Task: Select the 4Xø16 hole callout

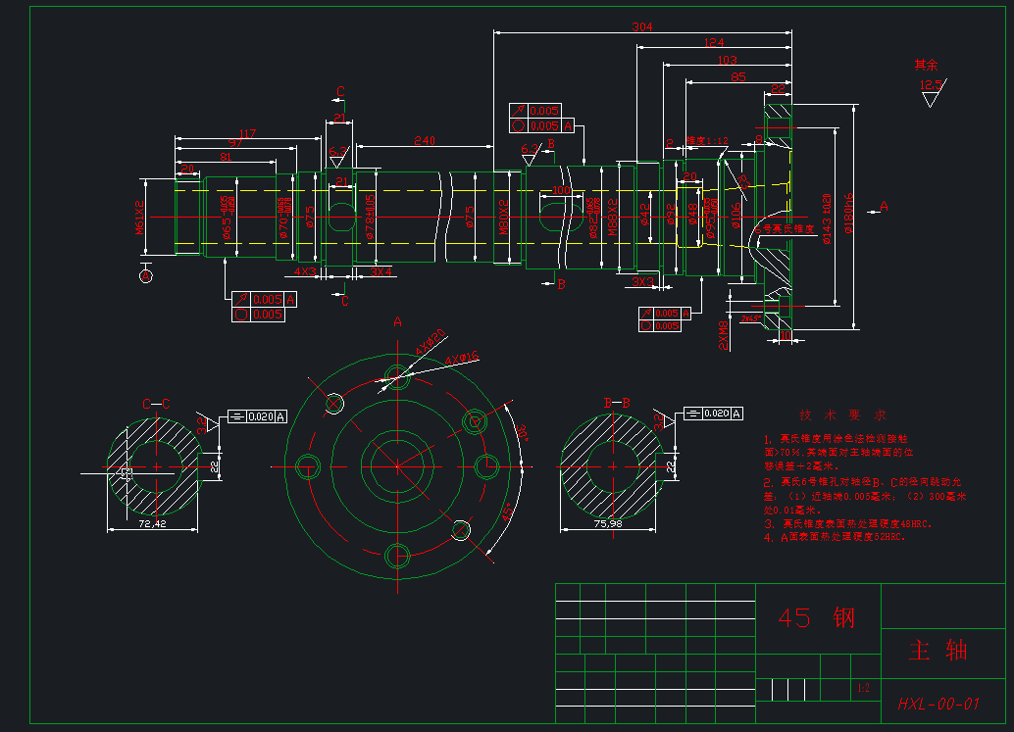Action: tap(462, 358)
